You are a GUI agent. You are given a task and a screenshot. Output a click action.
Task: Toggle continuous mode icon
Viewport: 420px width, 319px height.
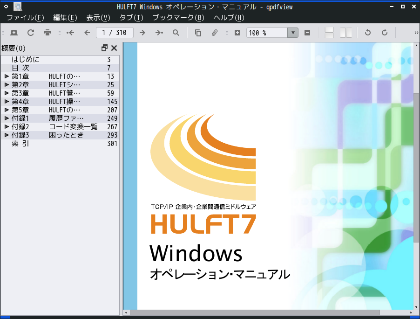329,33
